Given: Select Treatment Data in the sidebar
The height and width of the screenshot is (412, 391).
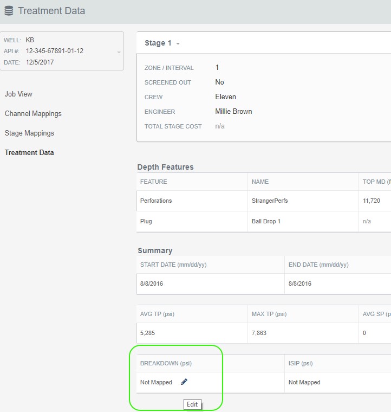Looking at the screenshot, I should 29,153.
